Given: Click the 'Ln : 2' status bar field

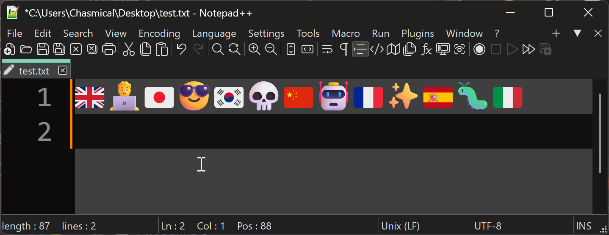Looking at the screenshot, I should [173, 226].
